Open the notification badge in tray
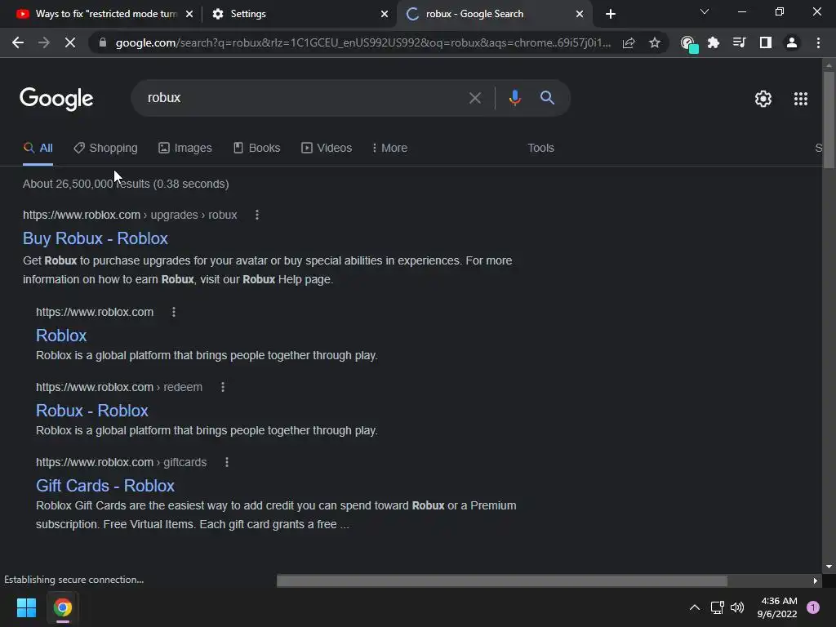Image resolution: width=836 pixels, height=627 pixels. pyautogui.click(x=813, y=607)
